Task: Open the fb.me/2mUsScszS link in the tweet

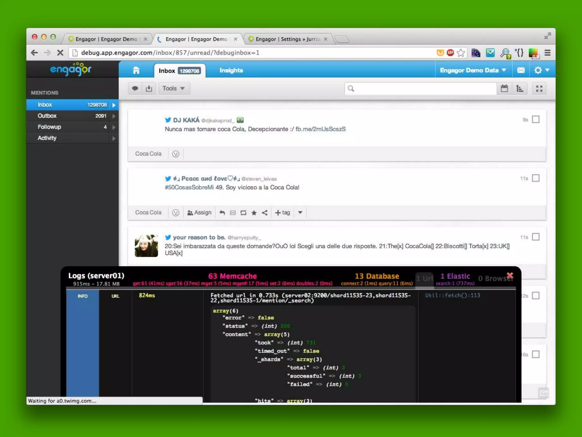Action: (x=320, y=129)
